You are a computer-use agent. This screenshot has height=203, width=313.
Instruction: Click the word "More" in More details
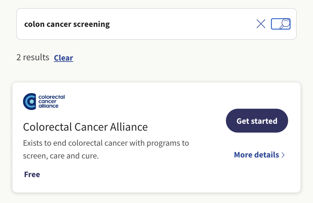[x=243, y=155]
